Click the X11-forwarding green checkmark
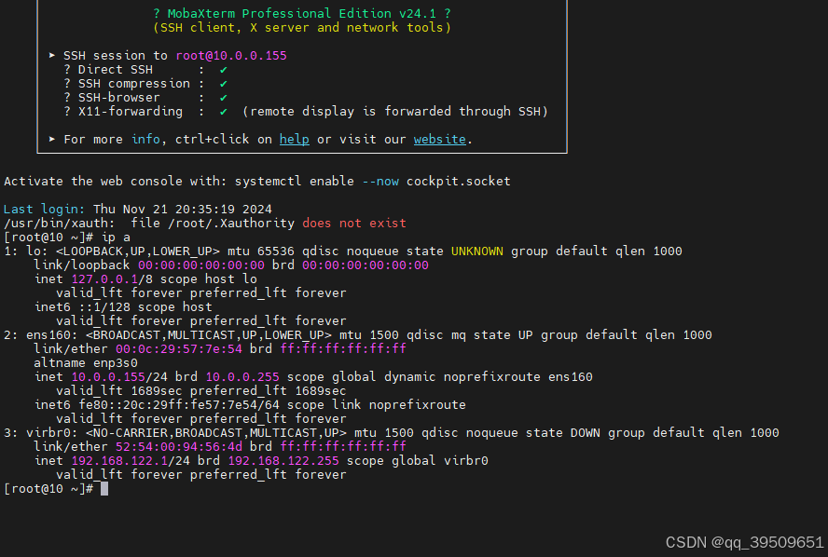Image resolution: width=828 pixels, height=557 pixels. coord(224,111)
